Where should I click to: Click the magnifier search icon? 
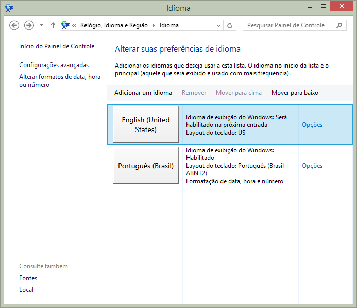(339, 25)
